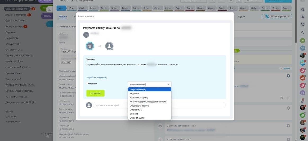This screenshot has height=141, width=308.
Task: Click the Добавить комментарий input field
Action: [159, 105]
